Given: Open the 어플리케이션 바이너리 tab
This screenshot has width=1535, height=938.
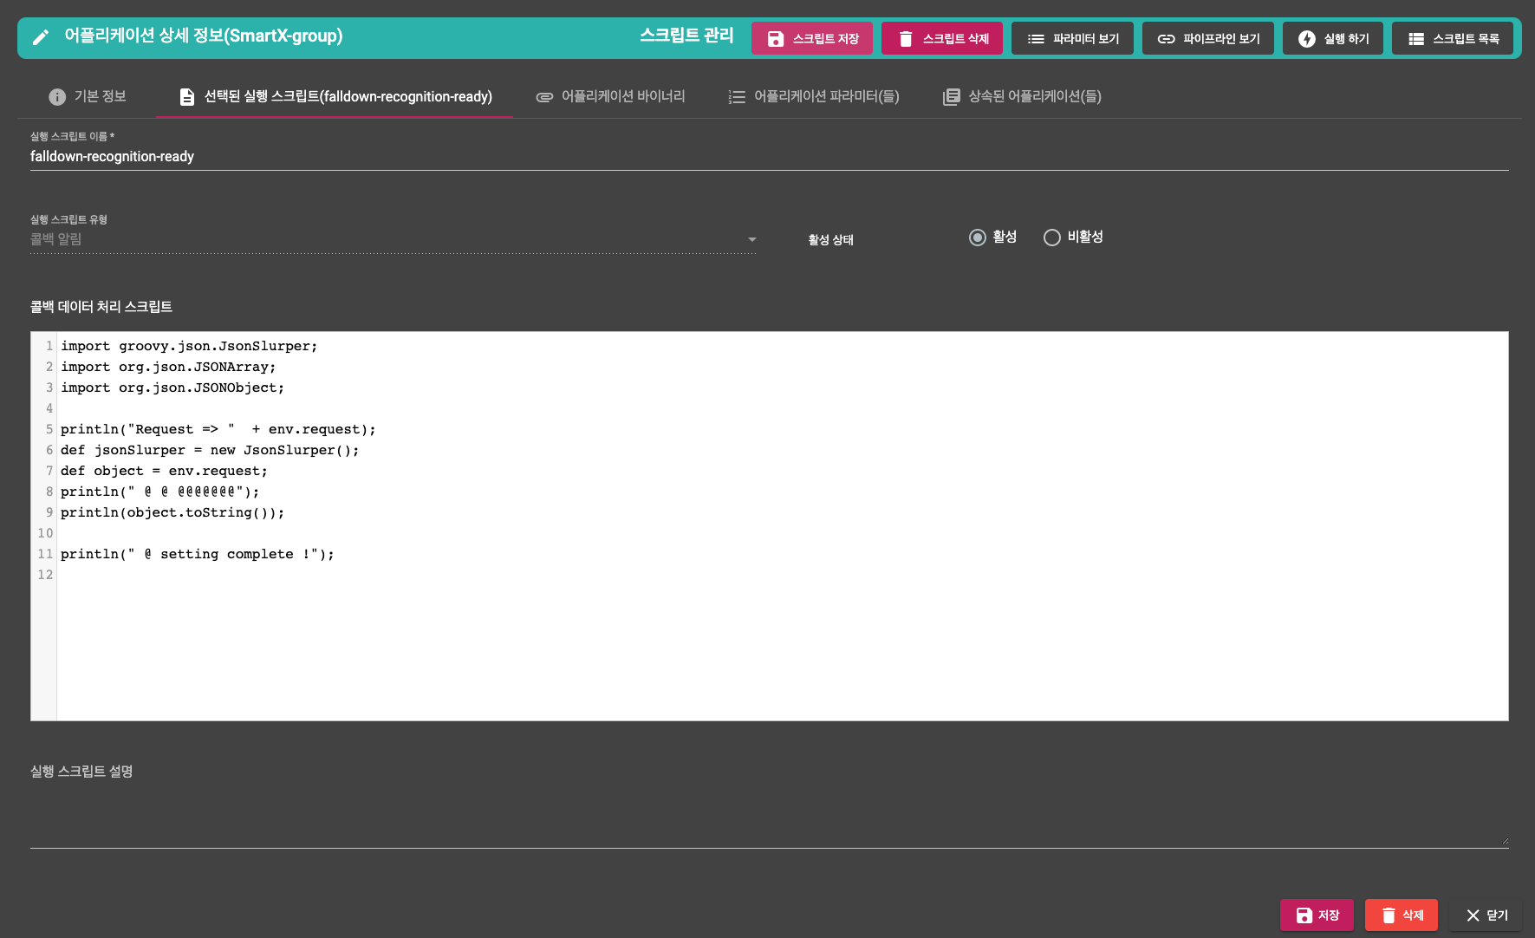Looking at the screenshot, I should tap(611, 96).
